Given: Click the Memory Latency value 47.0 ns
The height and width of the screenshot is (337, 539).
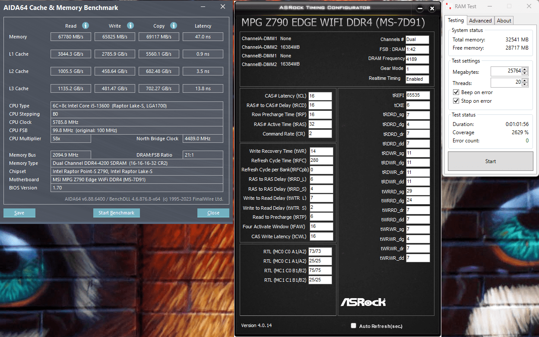Looking at the screenshot, I should coord(203,37).
